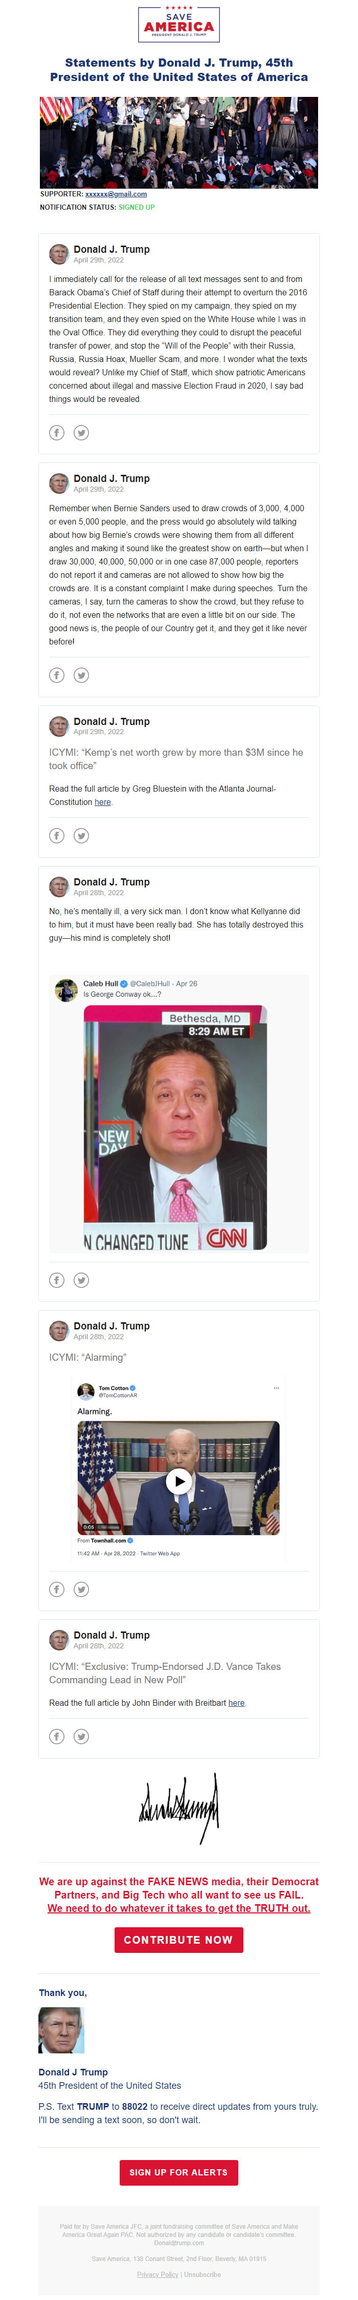Play the Tom Cotton "Alarming" video
358x2300 pixels.
[179, 1481]
